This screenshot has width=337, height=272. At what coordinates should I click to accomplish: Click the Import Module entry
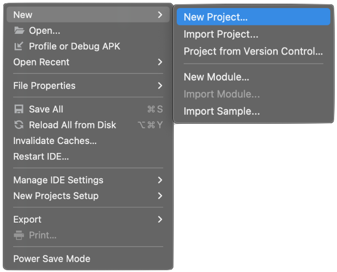click(x=221, y=94)
